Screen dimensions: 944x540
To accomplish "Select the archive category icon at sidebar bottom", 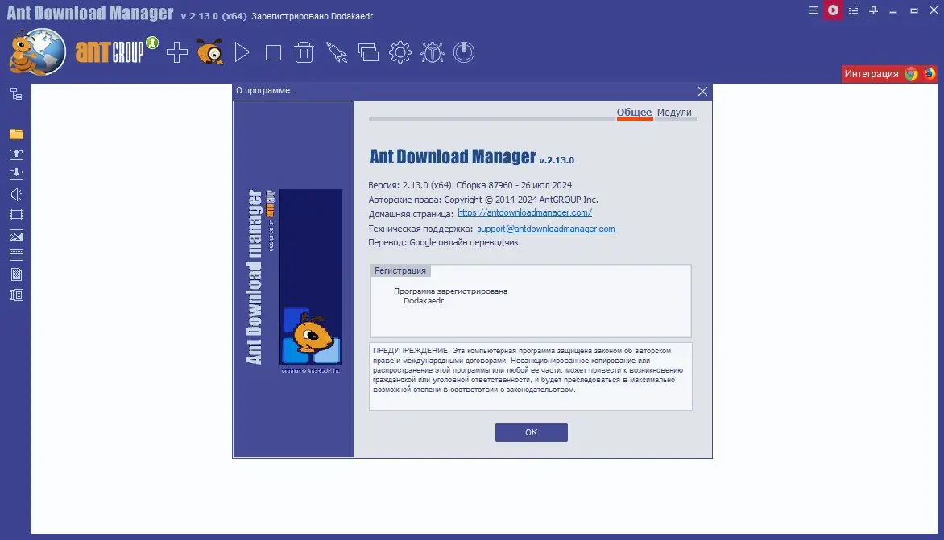I will (16, 295).
